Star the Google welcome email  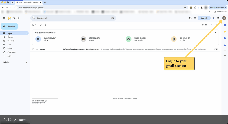coord(37,49)
